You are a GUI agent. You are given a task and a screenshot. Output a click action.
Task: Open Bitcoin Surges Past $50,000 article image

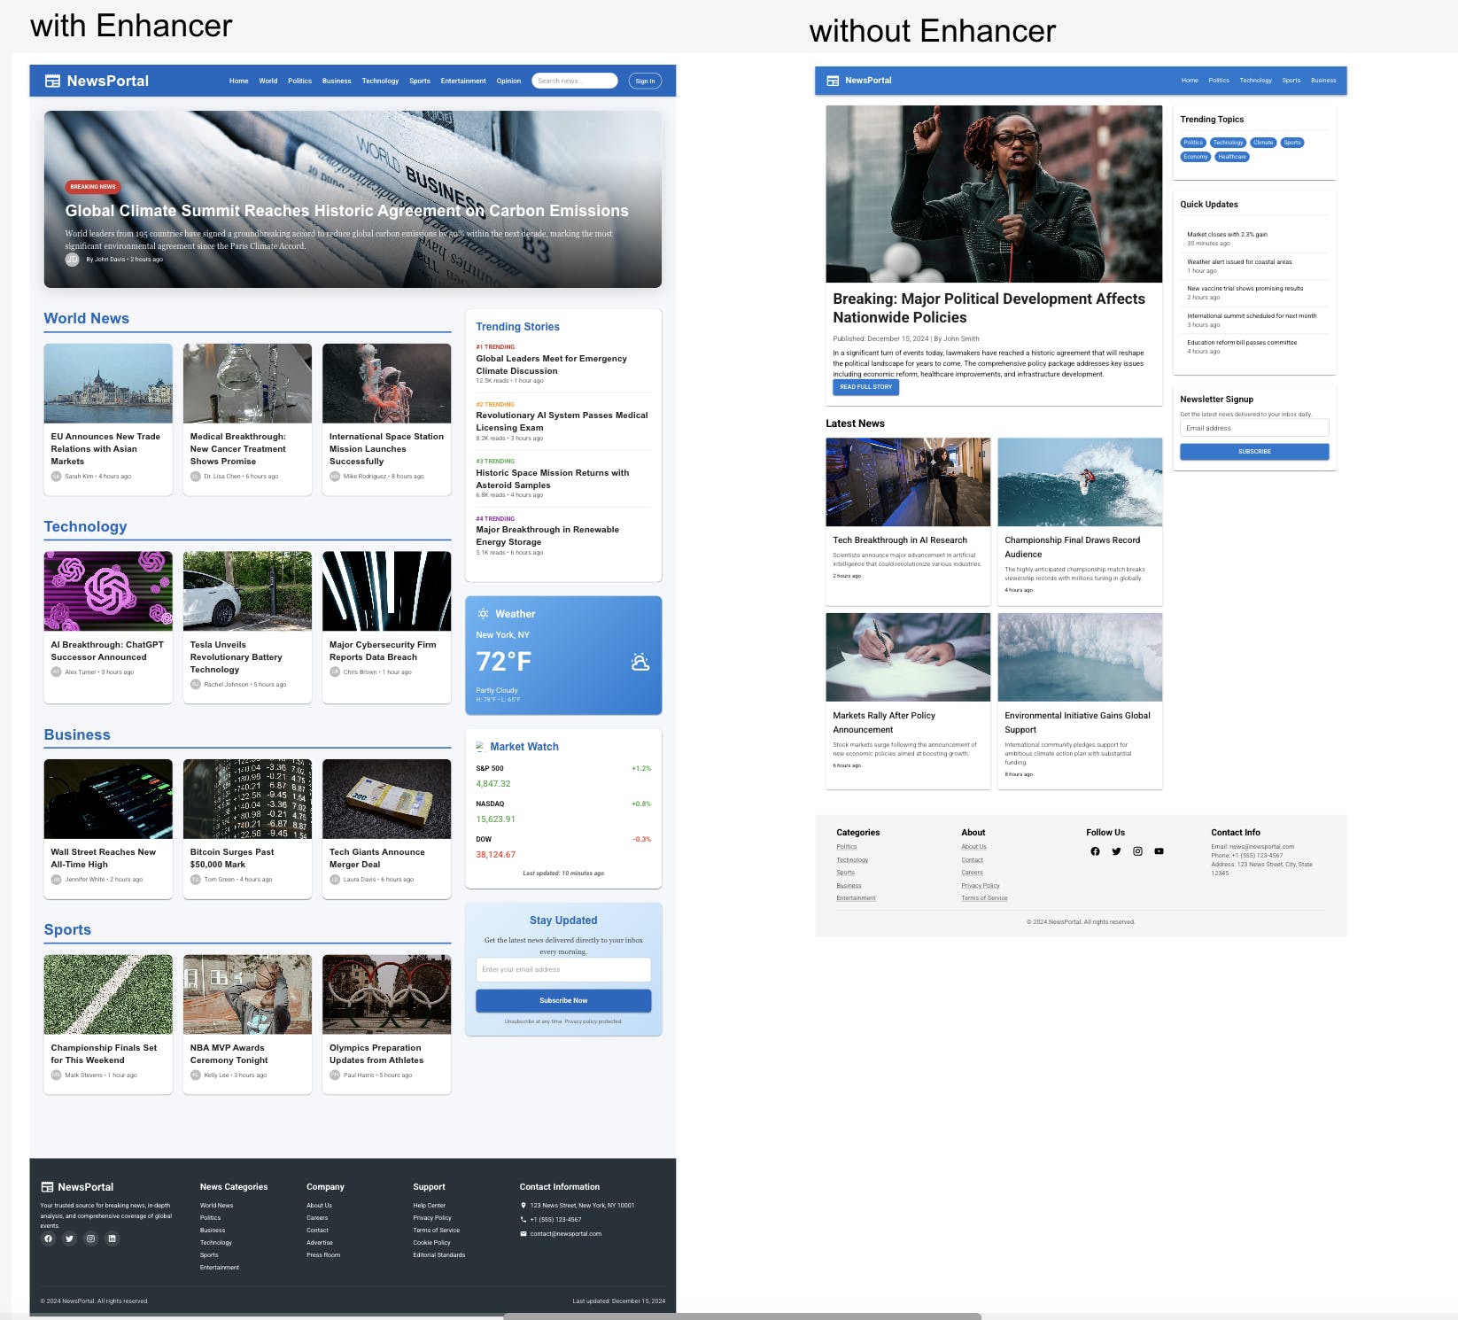(247, 799)
